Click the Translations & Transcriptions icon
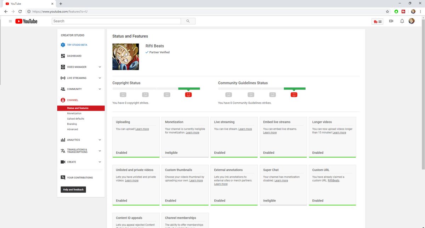The height and width of the screenshot is (228, 425). 63,151
